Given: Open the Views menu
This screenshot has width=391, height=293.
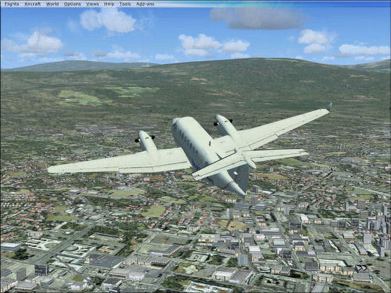Looking at the screenshot, I should click(x=92, y=4).
